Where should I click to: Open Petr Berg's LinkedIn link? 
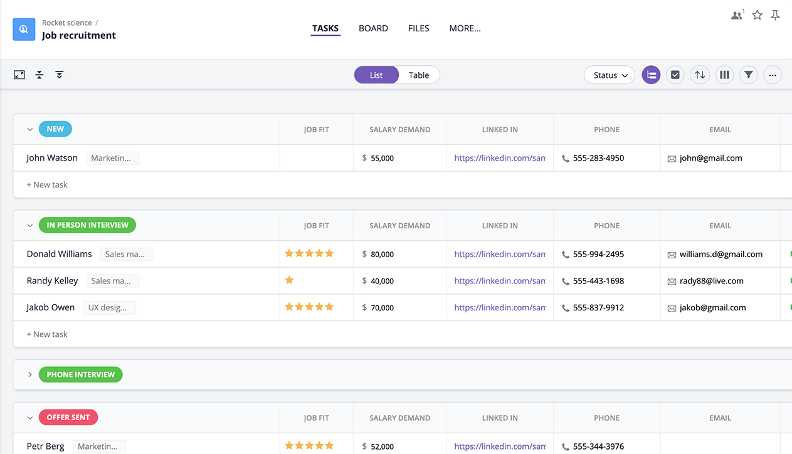pyautogui.click(x=500, y=446)
